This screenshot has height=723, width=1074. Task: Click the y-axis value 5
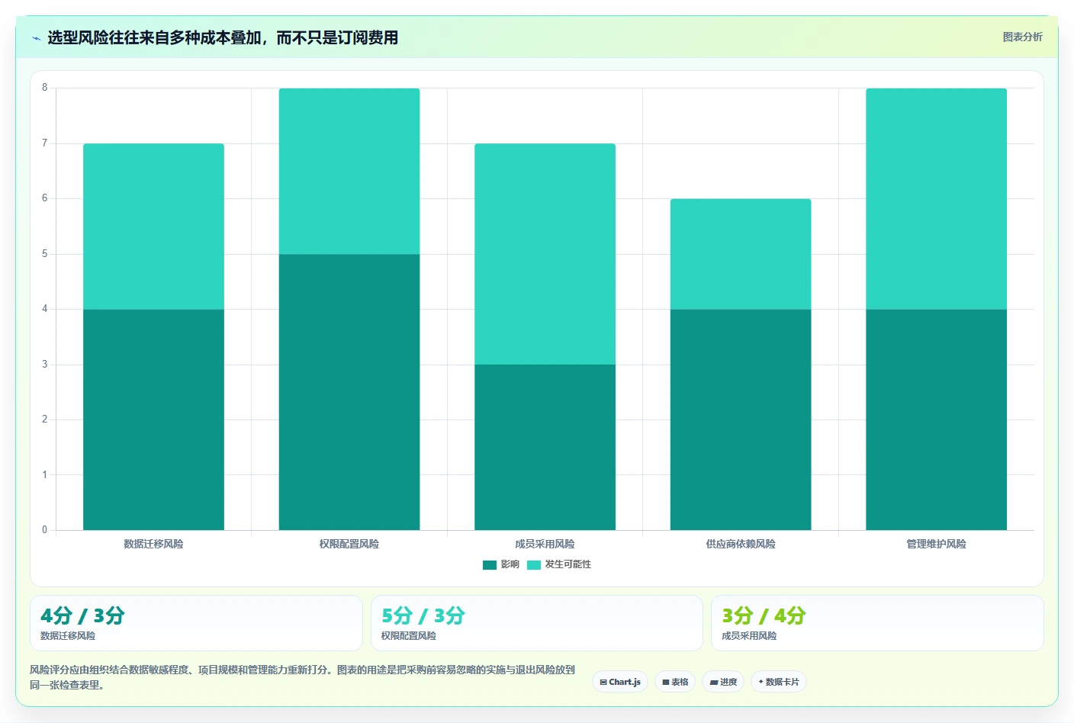point(44,254)
